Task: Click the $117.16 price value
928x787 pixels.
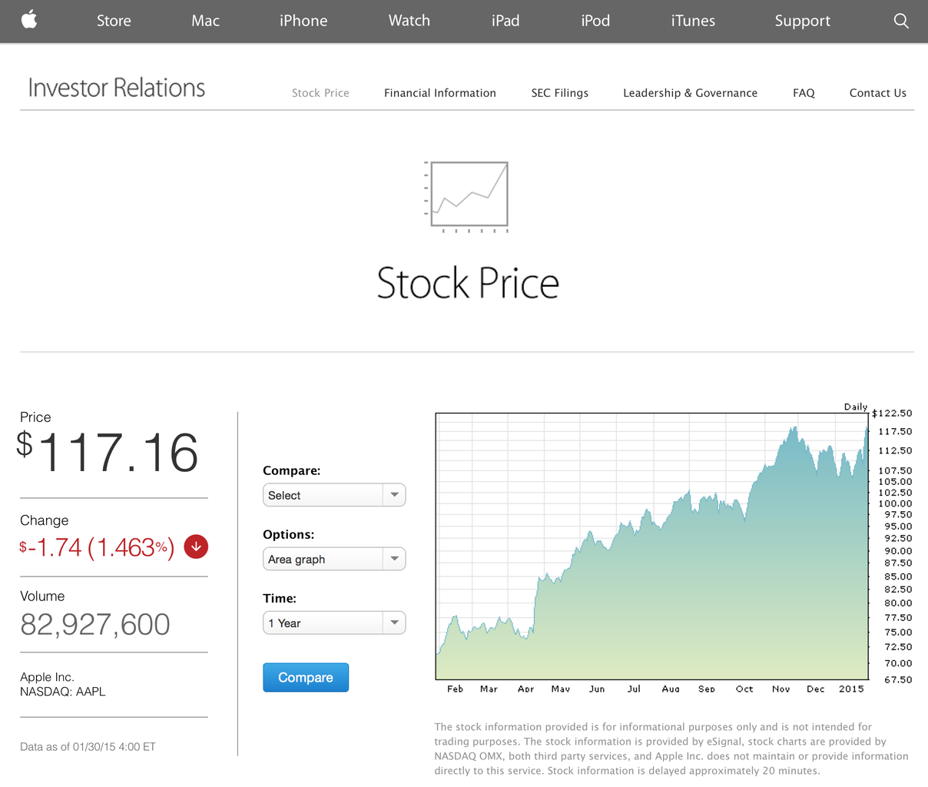Action: tap(108, 452)
